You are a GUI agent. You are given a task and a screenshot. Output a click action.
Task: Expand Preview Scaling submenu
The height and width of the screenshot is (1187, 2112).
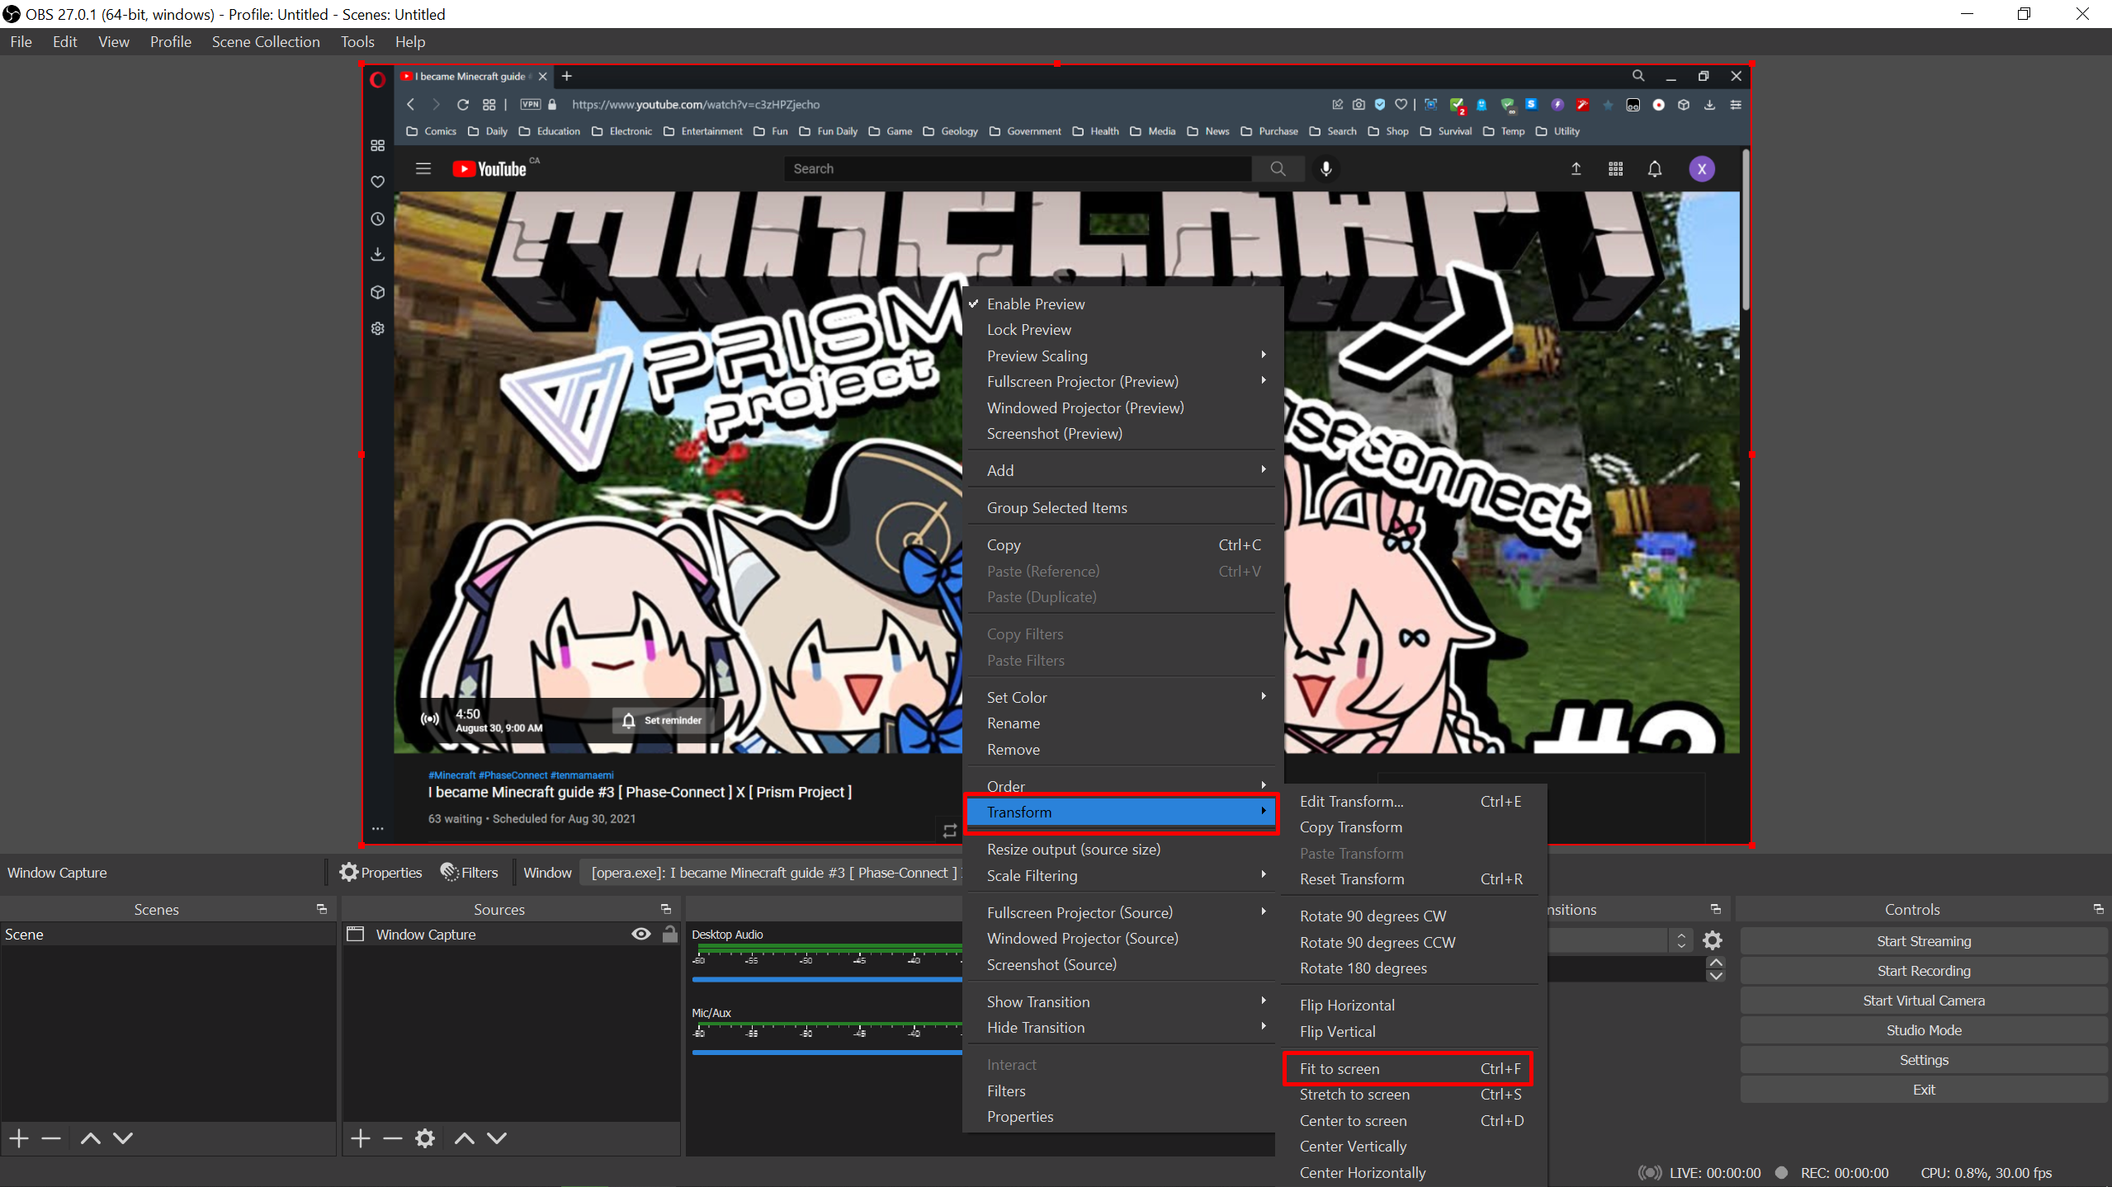tap(1121, 356)
